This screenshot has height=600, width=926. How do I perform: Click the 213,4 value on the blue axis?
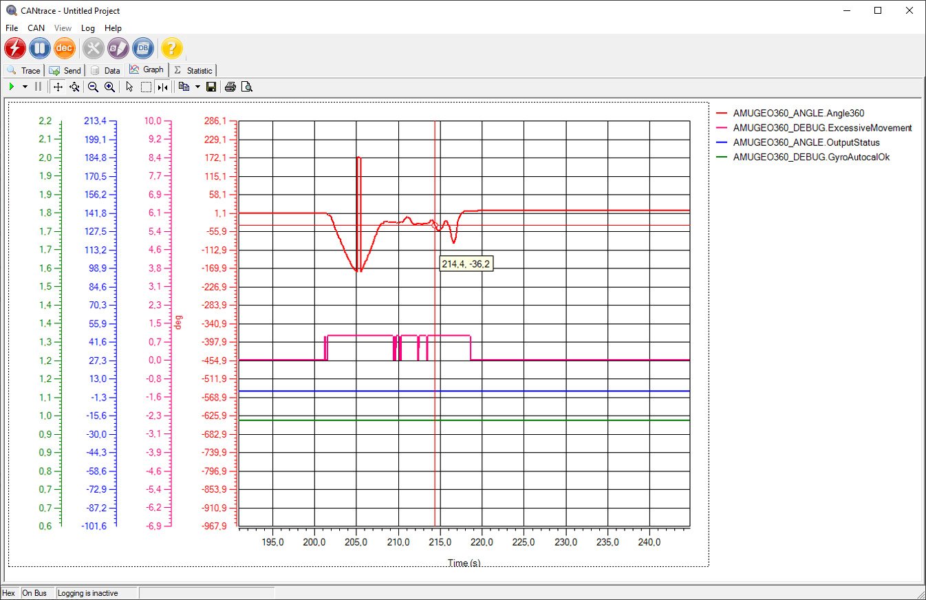pyautogui.click(x=95, y=121)
